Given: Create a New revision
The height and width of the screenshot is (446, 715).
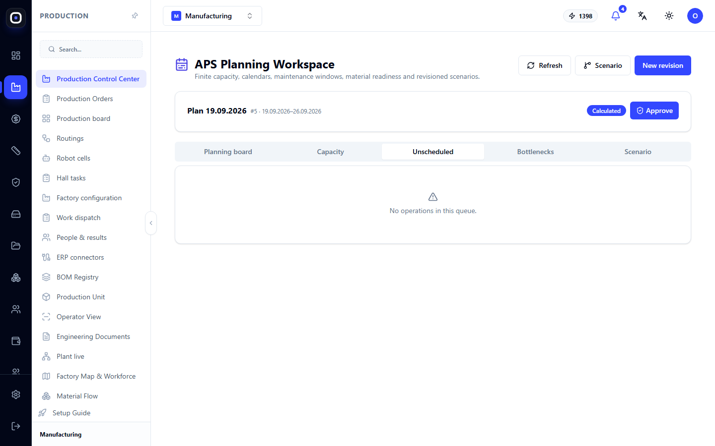Looking at the screenshot, I should tap(663, 65).
